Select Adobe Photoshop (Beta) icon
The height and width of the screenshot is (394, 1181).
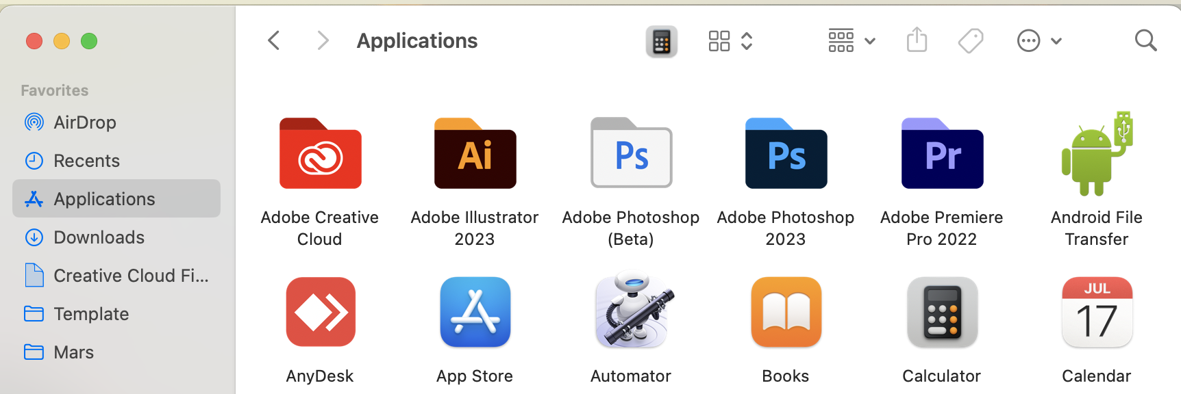(x=631, y=153)
